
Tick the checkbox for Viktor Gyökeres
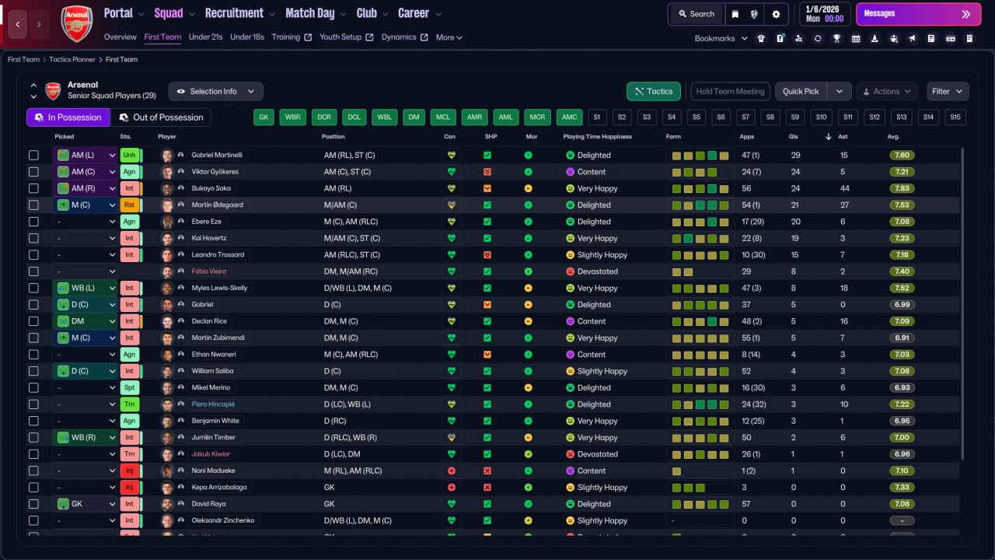[33, 172]
